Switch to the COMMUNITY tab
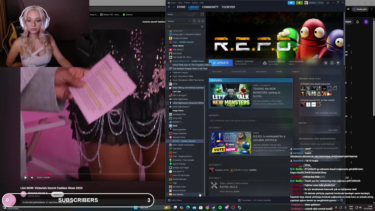This screenshot has height=211, width=375. pos(210,7)
